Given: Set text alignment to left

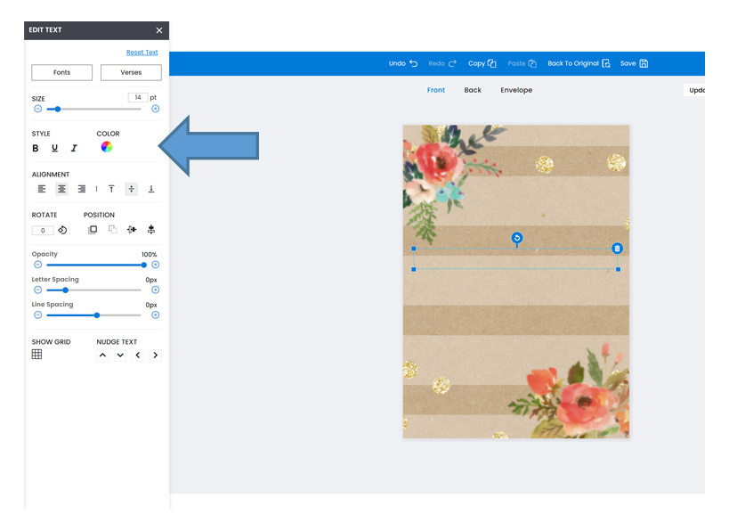Looking at the screenshot, I should [42, 187].
